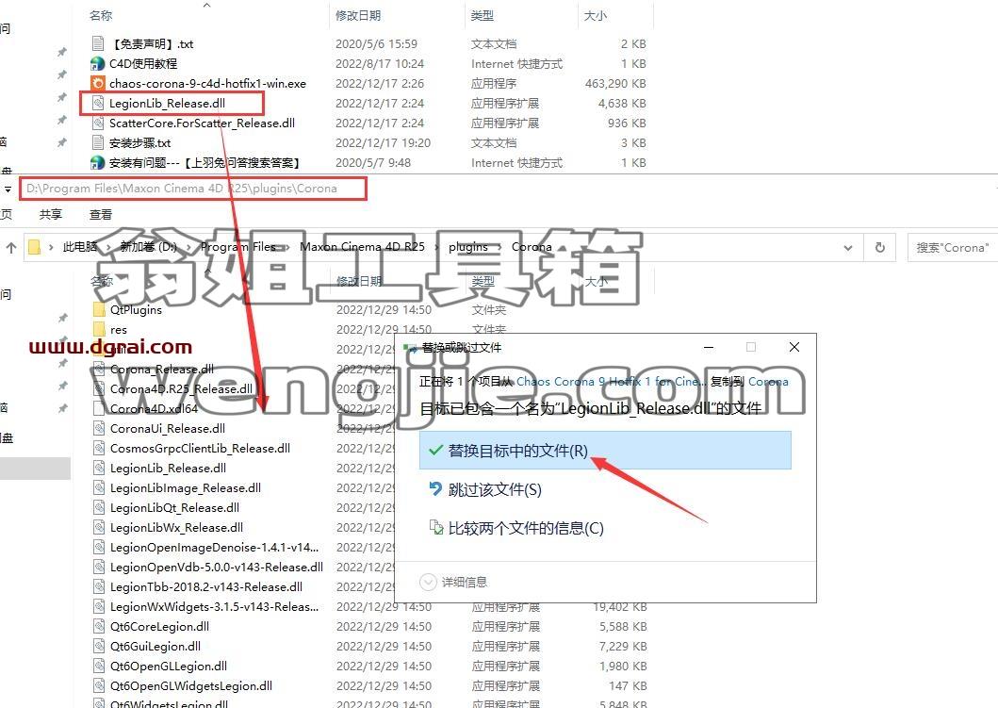Click the LegionOpenImageDenoise-1.4.1 file icon
Screen dimensions: 998x708
point(99,546)
